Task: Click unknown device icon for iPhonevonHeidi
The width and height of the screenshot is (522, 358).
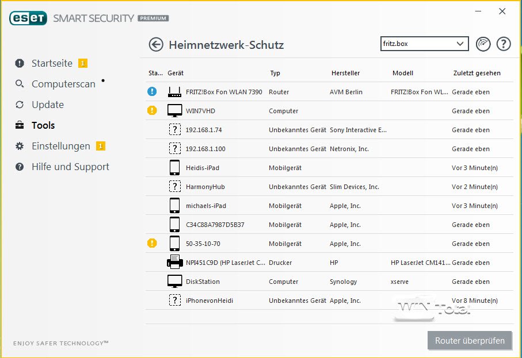Action: (175, 300)
